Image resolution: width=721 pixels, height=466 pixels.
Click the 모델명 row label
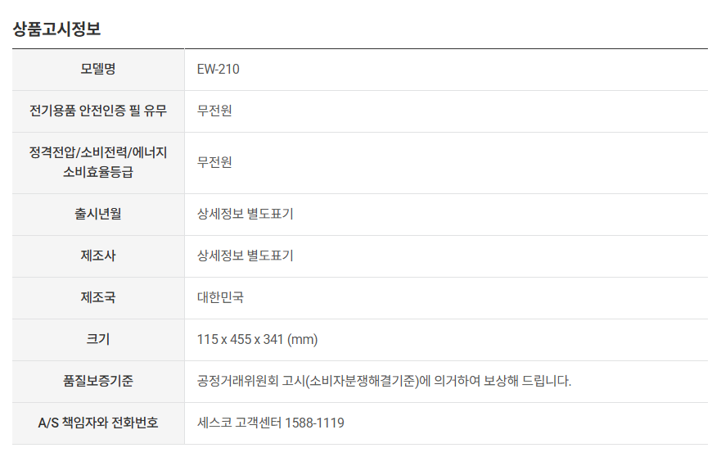98,70
